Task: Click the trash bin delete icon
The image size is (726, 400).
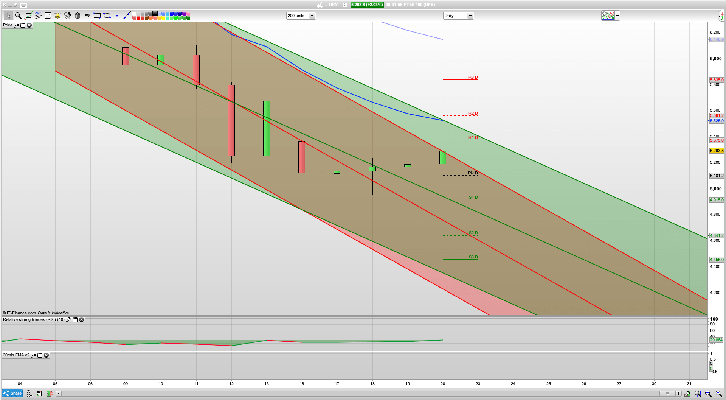Action: 78,16
